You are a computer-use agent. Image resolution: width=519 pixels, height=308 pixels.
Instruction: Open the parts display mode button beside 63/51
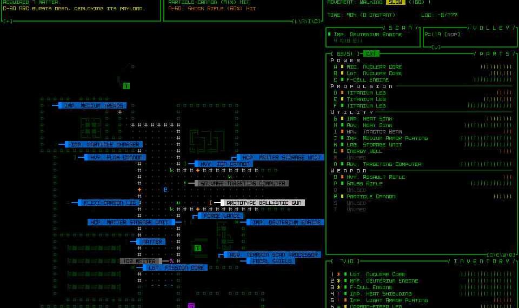coord(371,53)
